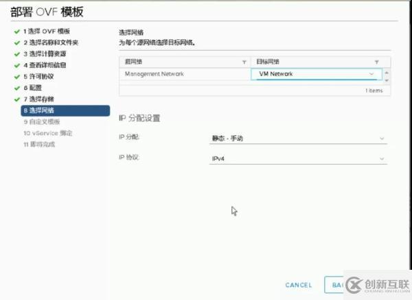The image size is (412, 300).
Task: Click the disabled step 9 自定义模板
Action: (x=42, y=122)
